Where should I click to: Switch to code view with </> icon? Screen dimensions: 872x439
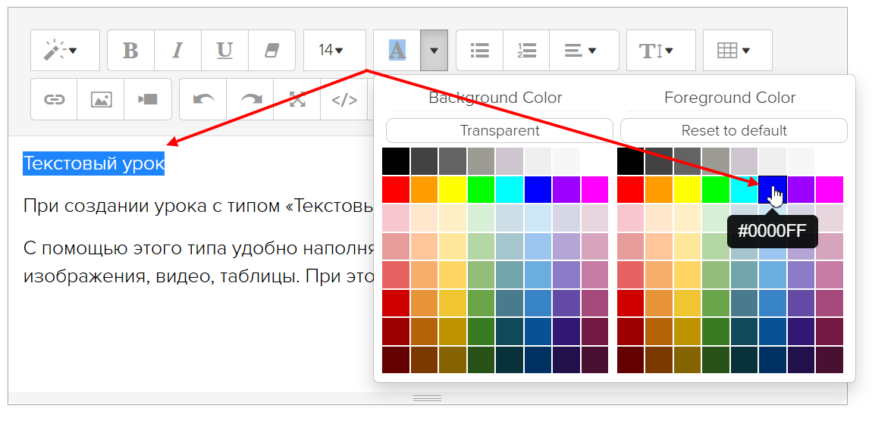tap(344, 99)
